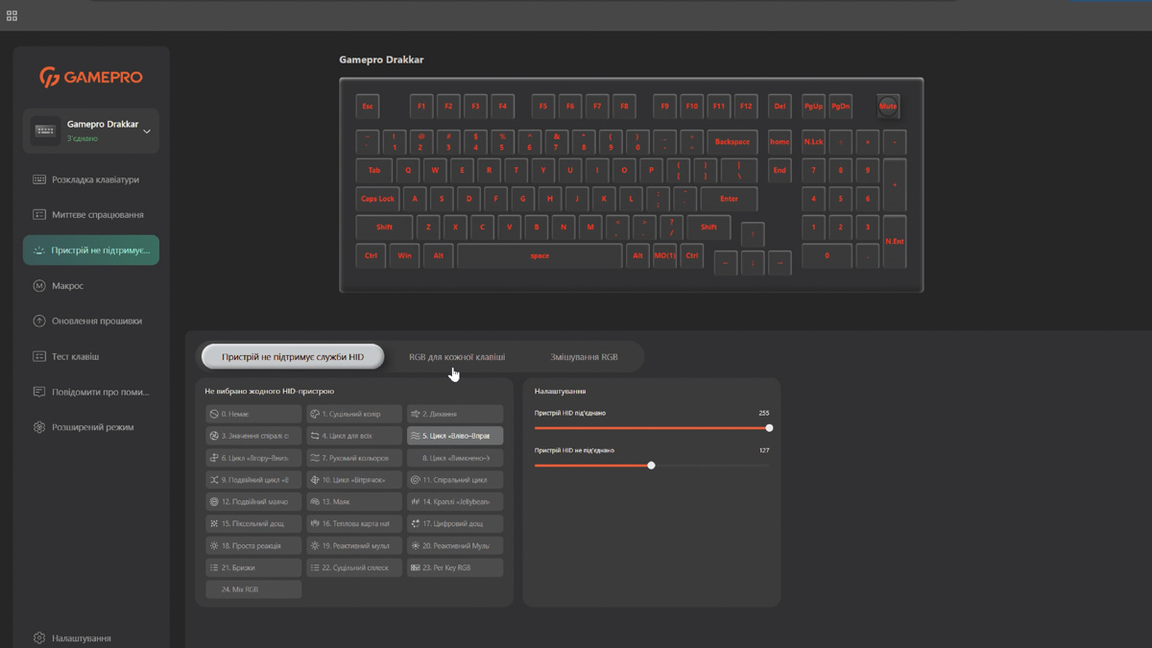Select the Caps Lock key
The height and width of the screenshot is (648, 1152).
(x=377, y=199)
